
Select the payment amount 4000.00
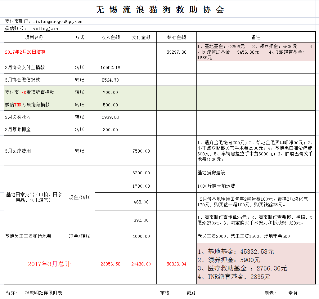pos(141,236)
